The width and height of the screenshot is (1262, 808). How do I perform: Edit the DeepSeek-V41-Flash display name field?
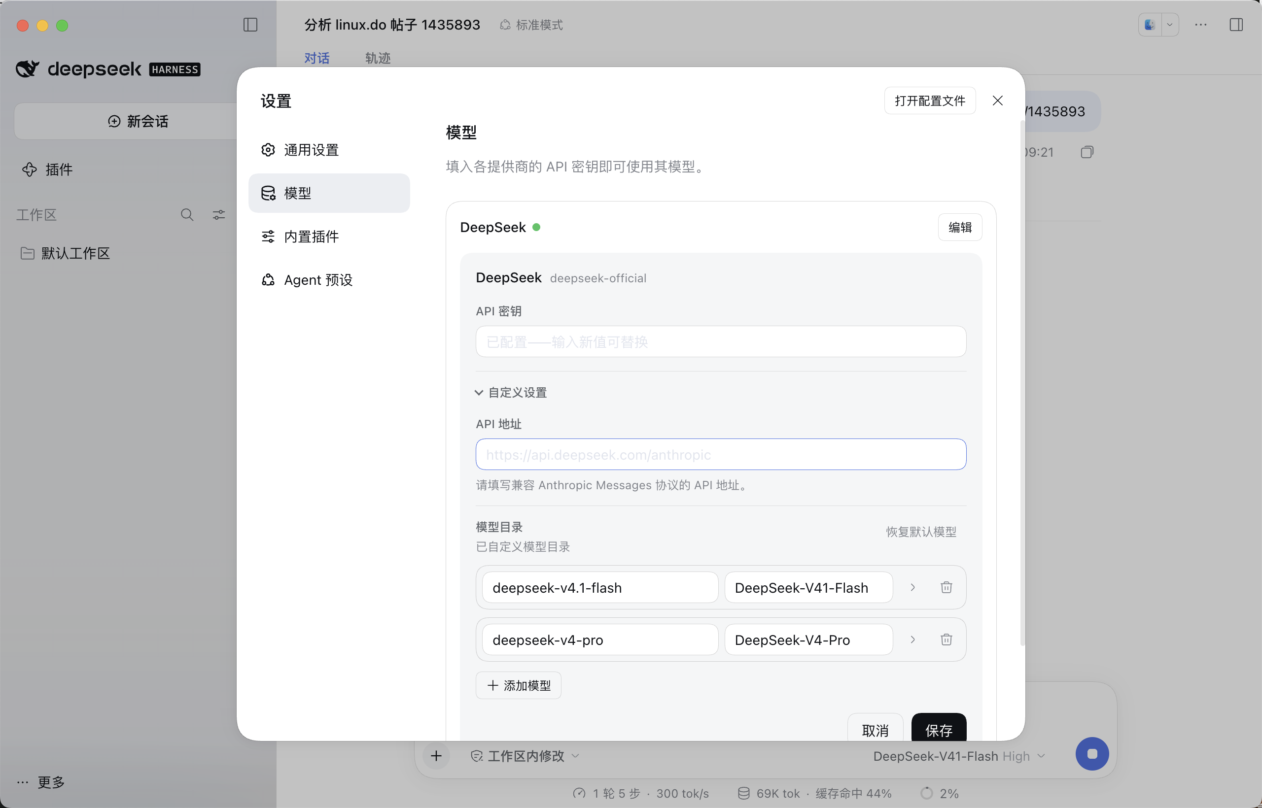pyautogui.click(x=808, y=588)
